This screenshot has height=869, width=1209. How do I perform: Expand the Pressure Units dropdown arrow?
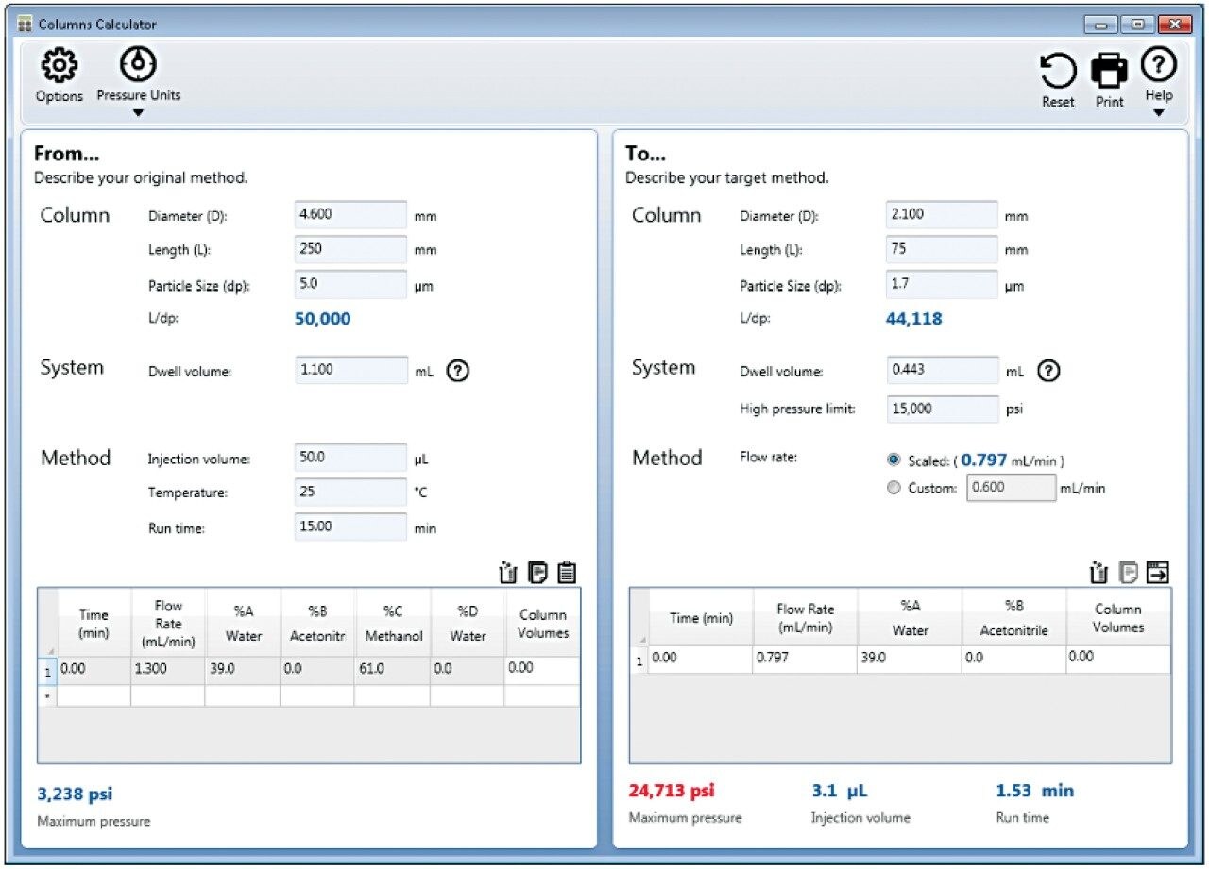pyautogui.click(x=138, y=113)
